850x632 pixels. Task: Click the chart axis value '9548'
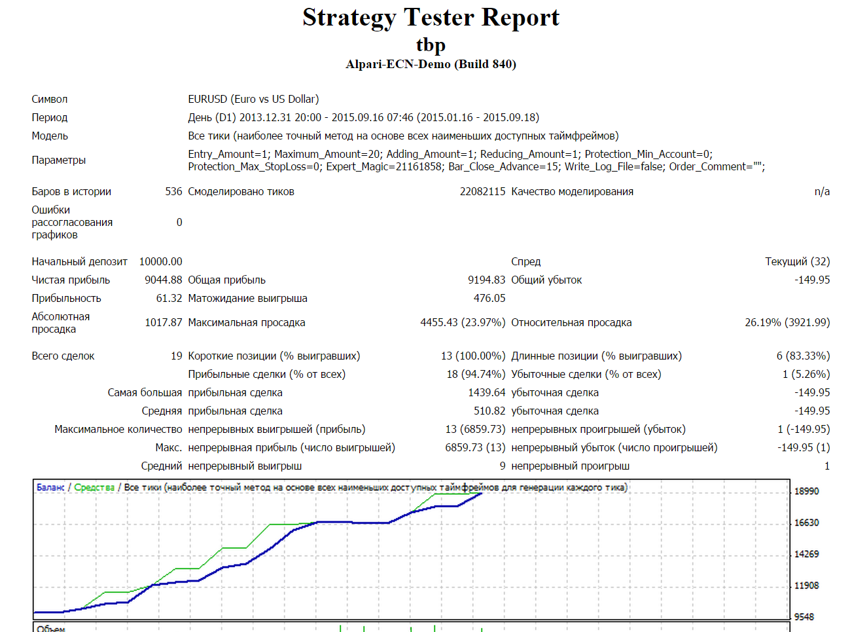pyautogui.click(x=804, y=617)
